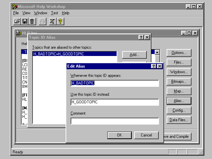This screenshot has height=159, width=212.
Task: Click the trash can Delete toolbar icon
Action: [32, 22]
